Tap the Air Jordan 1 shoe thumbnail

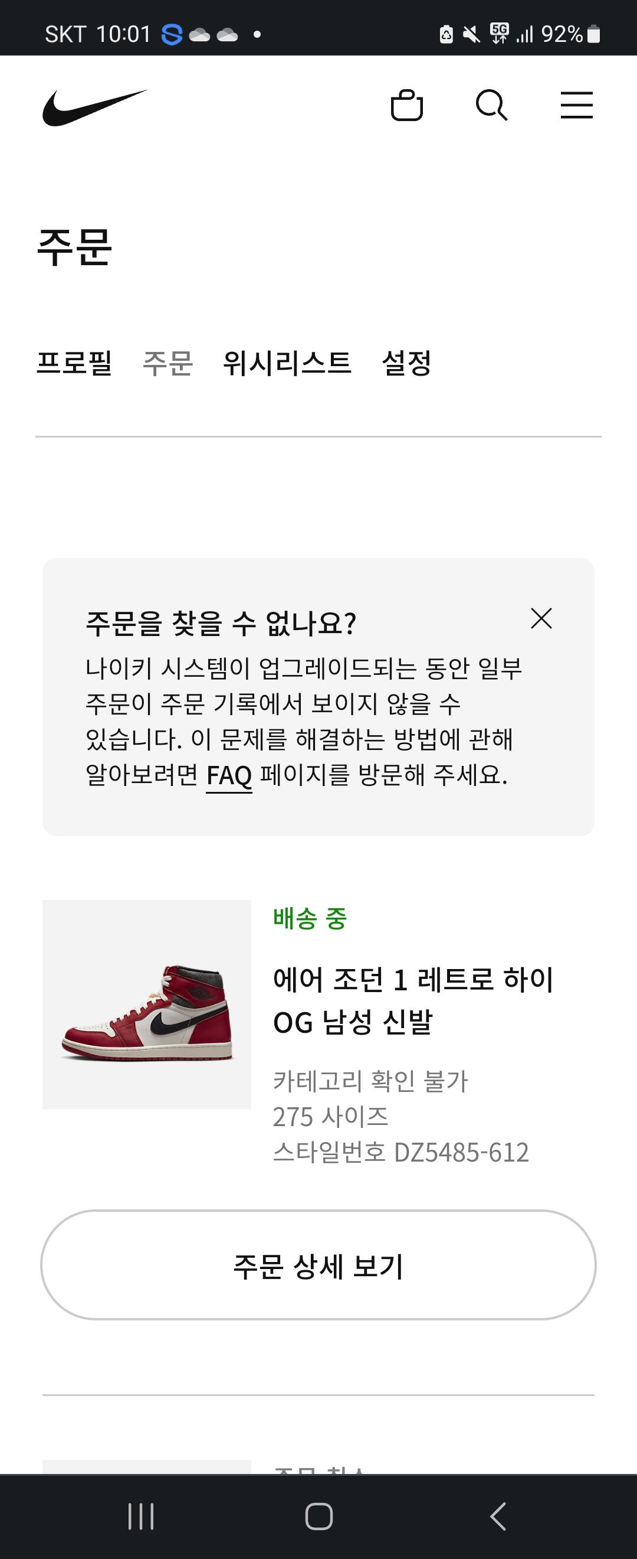(x=147, y=1004)
